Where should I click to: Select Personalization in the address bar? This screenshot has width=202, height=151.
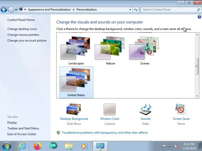click(x=86, y=10)
